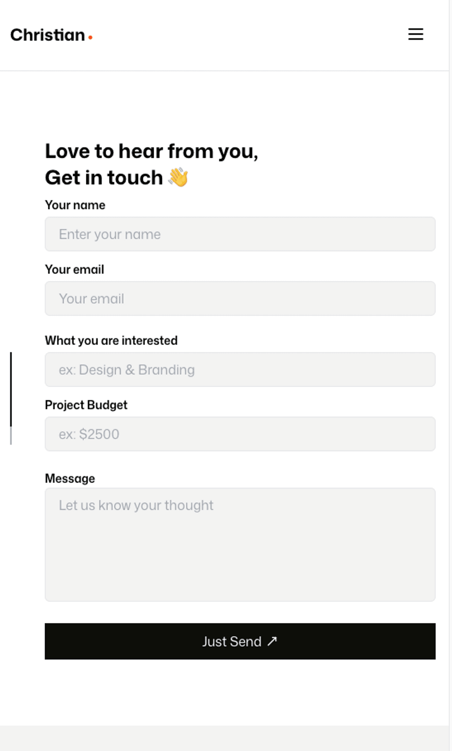
Task: Click the arrow icon on Just Send
Action: tap(272, 641)
